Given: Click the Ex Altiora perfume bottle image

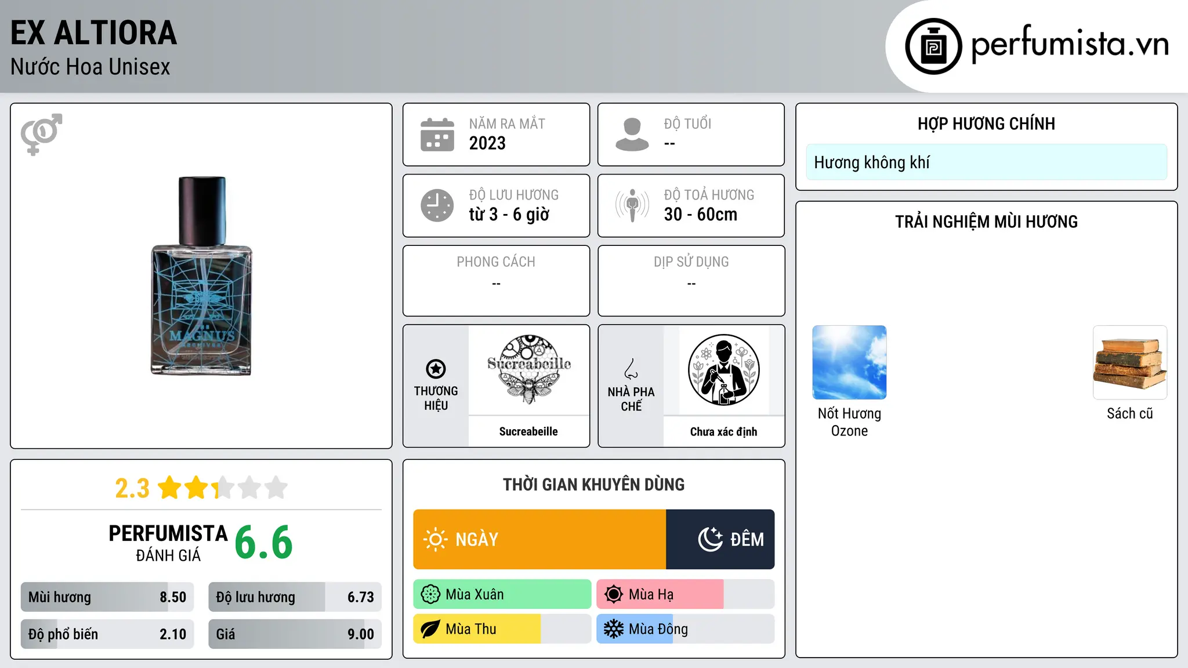Looking at the screenshot, I should [x=201, y=276].
